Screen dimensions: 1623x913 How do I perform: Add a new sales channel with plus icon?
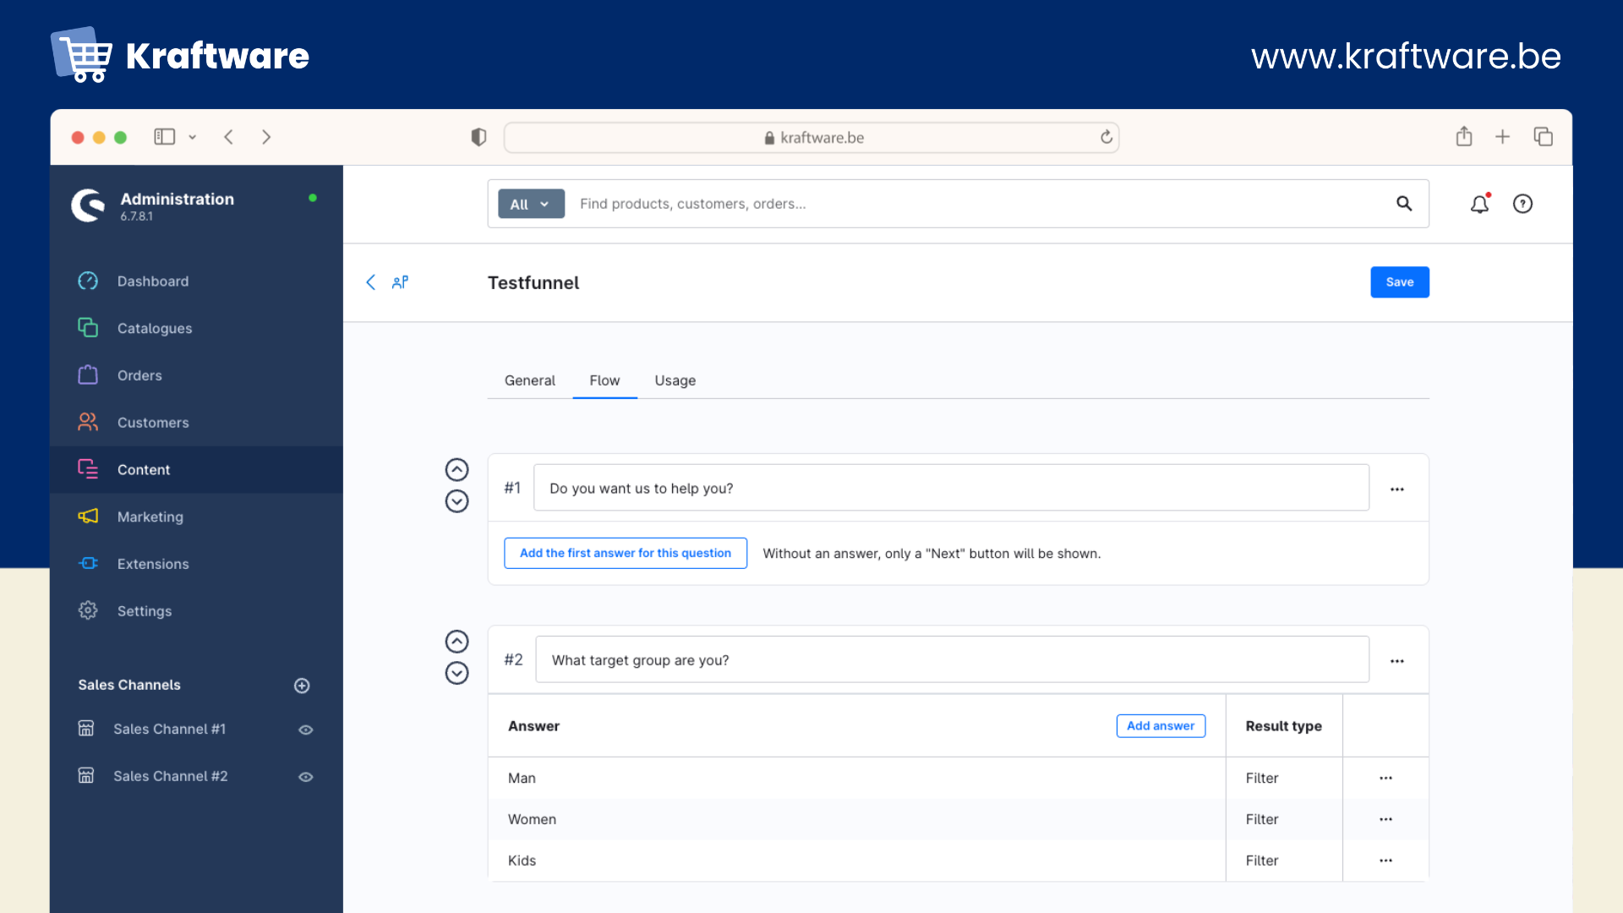(302, 686)
